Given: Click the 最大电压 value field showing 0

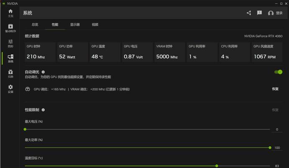Looking at the screenshot, I should [277, 129].
